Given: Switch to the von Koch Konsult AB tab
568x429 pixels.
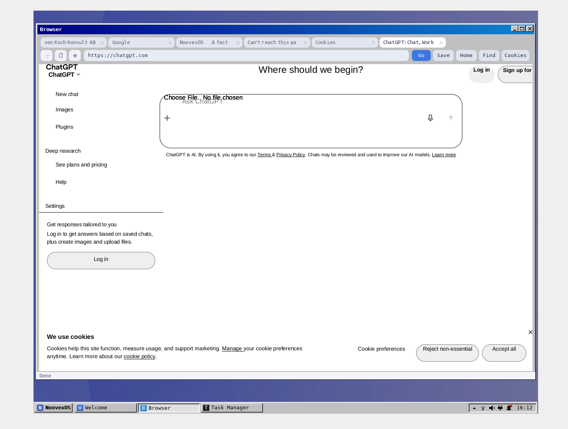Looking at the screenshot, I should [73, 43].
